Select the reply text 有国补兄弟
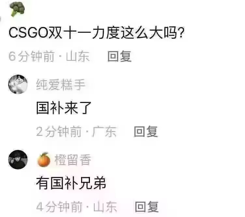 point(71,183)
